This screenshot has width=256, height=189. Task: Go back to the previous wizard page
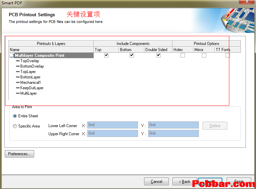(185, 182)
